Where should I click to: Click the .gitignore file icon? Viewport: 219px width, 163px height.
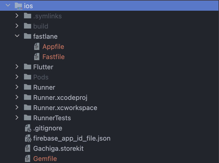coord(28,128)
